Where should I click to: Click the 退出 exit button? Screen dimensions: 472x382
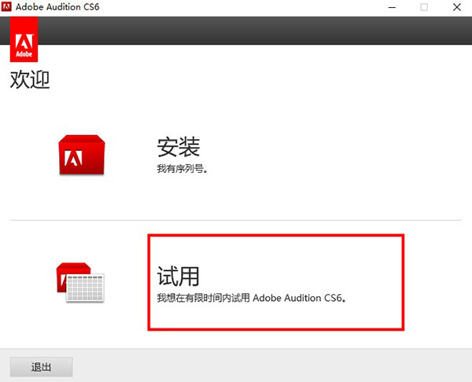point(41,367)
